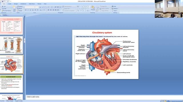
Task: Open the font size combo box
Action: click(37, 7)
